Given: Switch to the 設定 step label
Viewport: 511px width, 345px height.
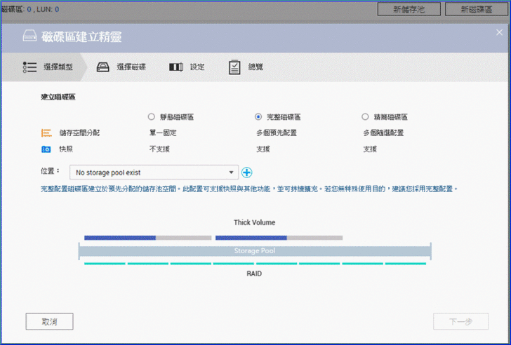Looking at the screenshot, I should pos(197,67).
